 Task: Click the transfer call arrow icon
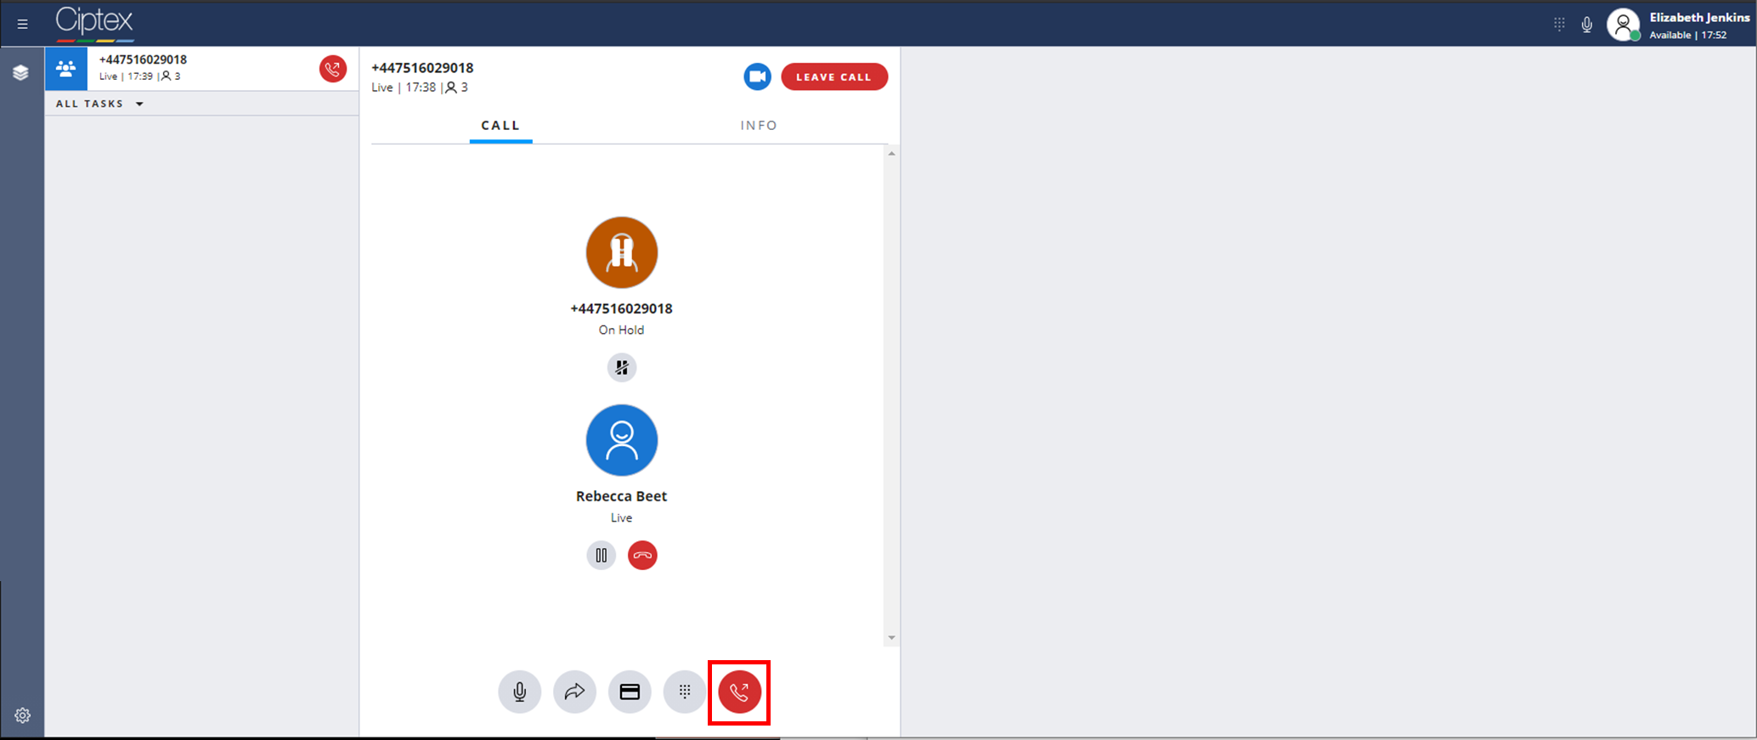coord(574,692)
